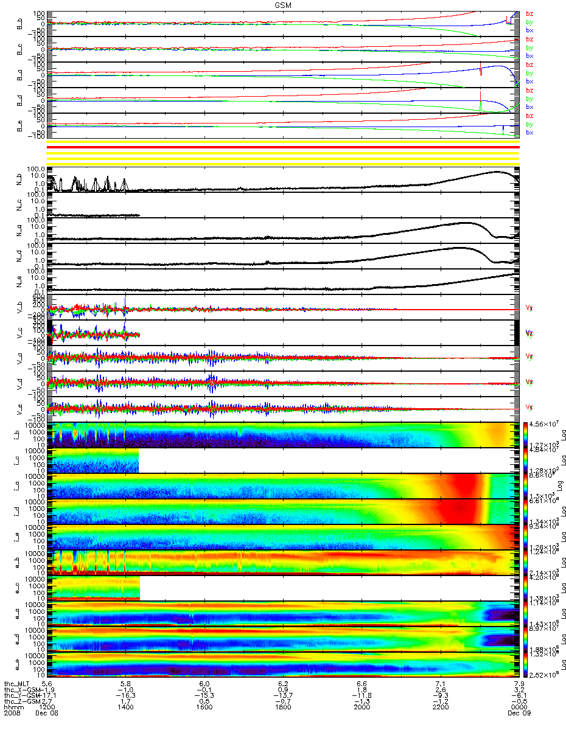
Task: Click the GSM plot title
Action: pyautogui.click(x=282, y=4)
